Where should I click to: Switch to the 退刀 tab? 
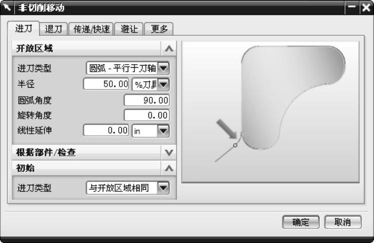(54, 29)
